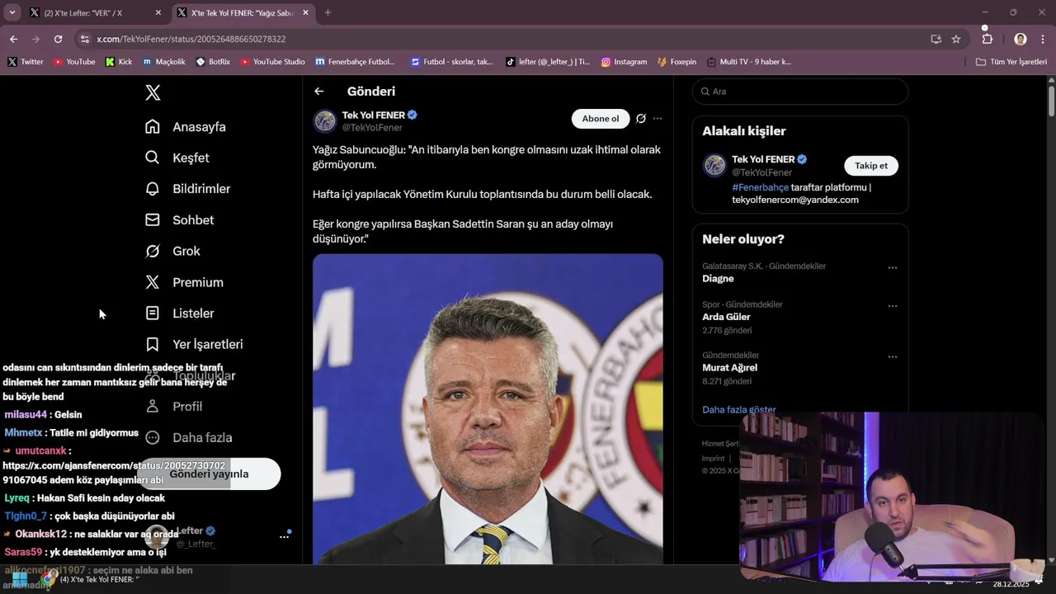The image size is (1056, 594).
Task: Open Premium in the sidebar
Action: coord(184,282)
